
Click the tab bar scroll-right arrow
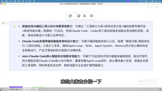pos(39,89)
